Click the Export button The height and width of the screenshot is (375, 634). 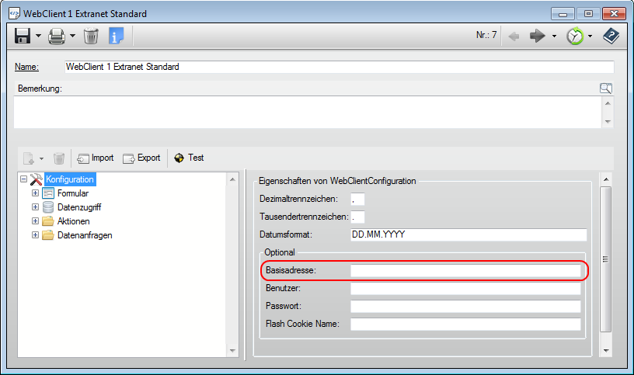tap(141, 158)
